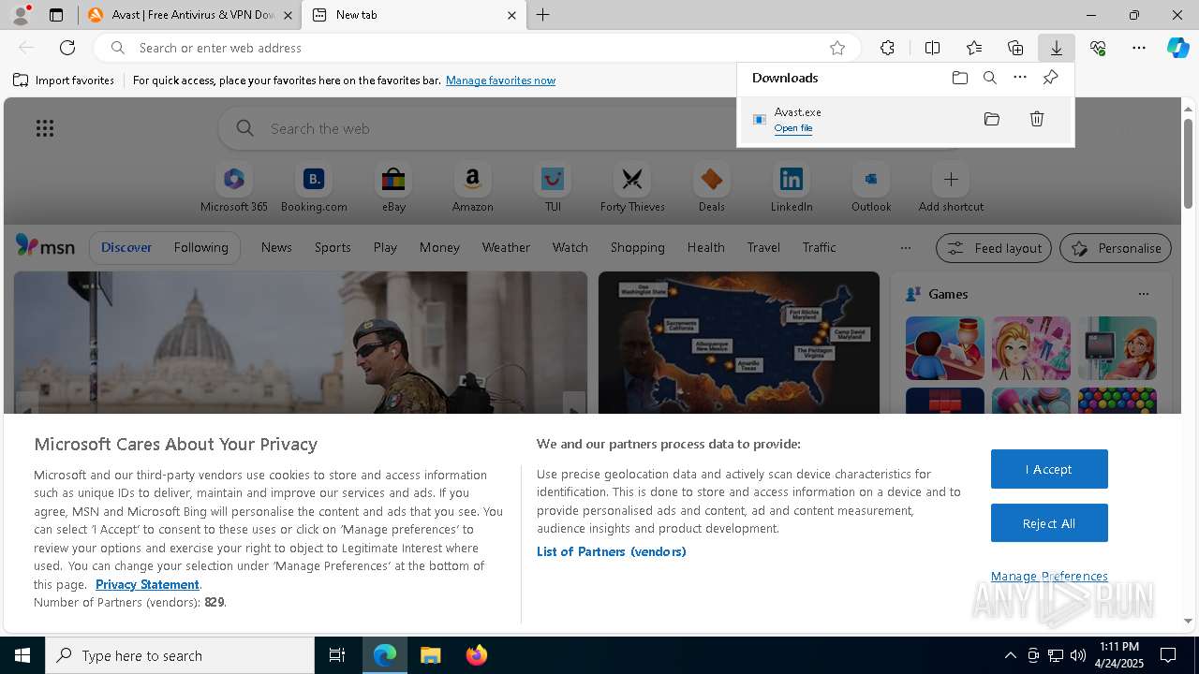Open Deals shortcut
Screen dimensions: 1199x674
pos(712,187)
